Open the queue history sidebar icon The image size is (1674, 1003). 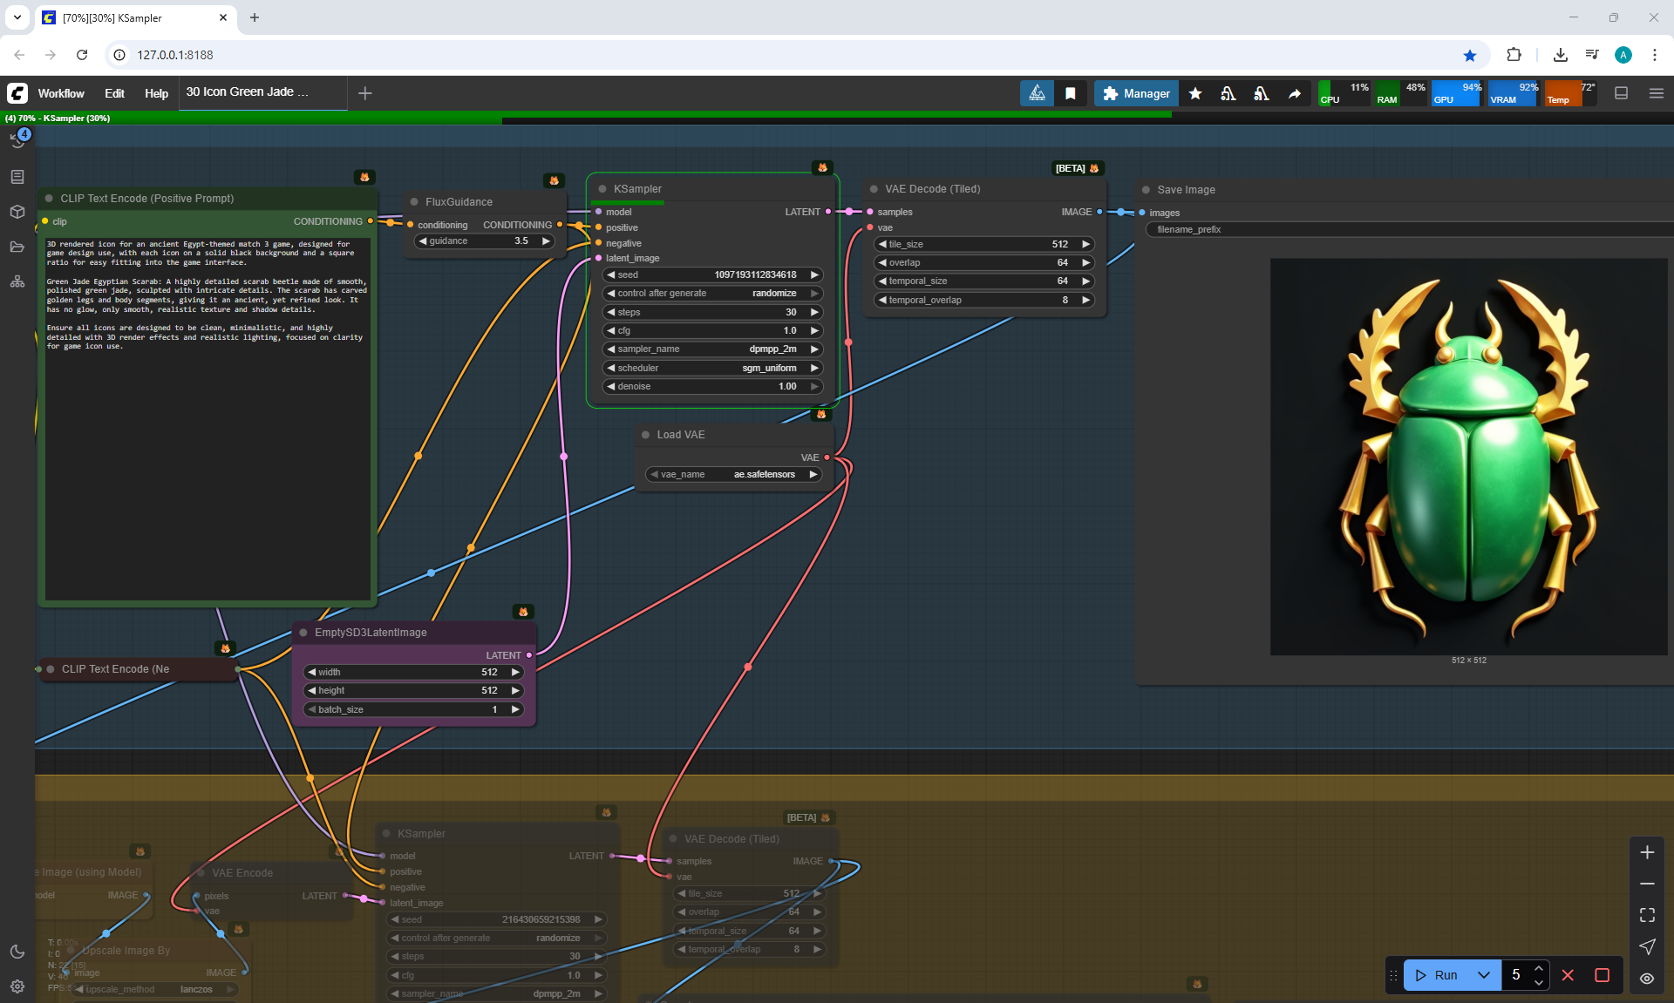point(17,140)
